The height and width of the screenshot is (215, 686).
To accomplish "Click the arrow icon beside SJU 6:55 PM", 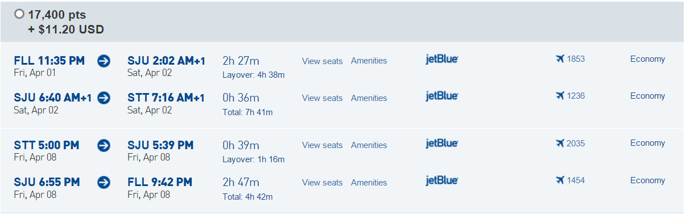I will [x=104, y=182].
